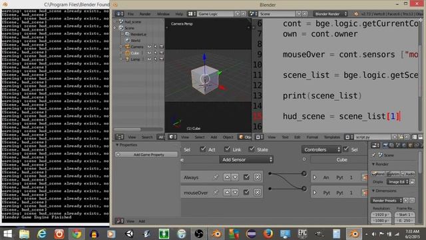Open Internet Explorer from the taskbar
Viewport: 426px width, 240px height.
coord(41,234)
